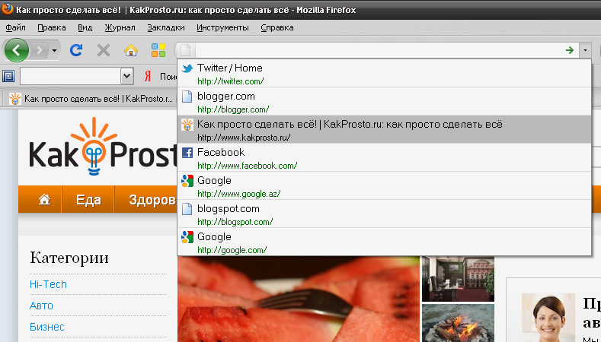Click the home icon in orange site menu
This screenshot has width=601, height=342.
[44, 199]
